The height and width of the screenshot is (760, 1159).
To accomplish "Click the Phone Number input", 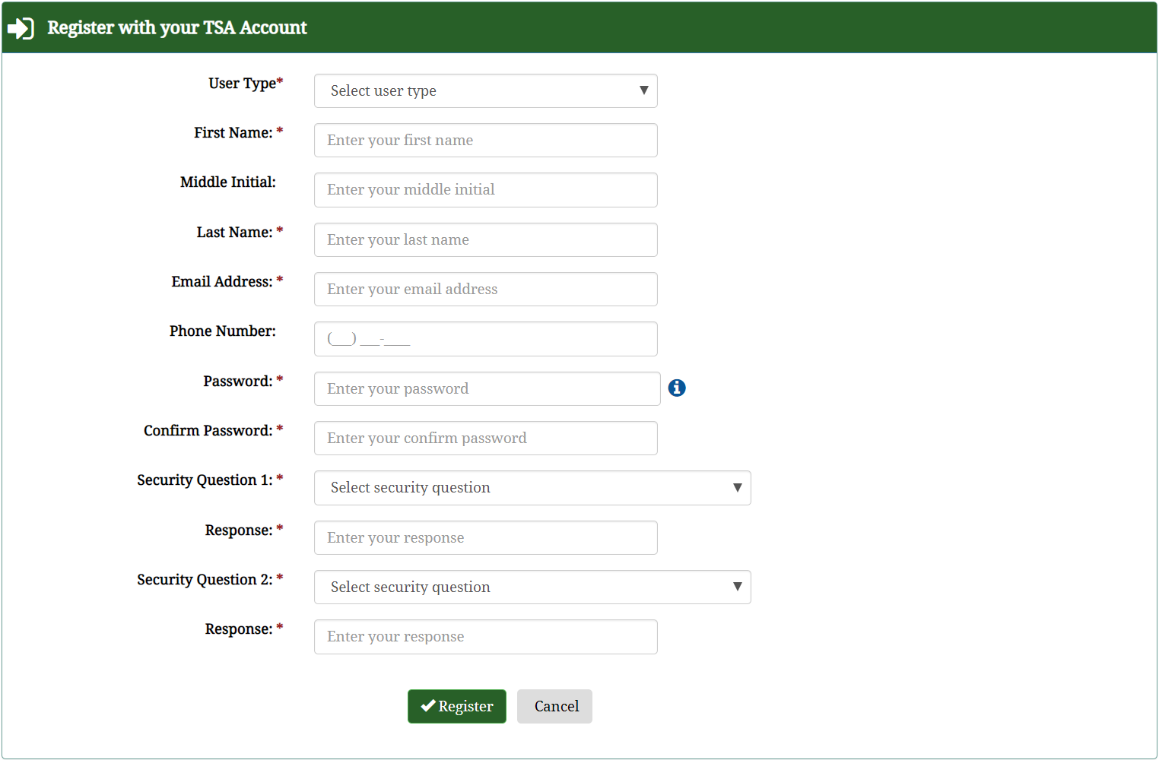I will click(x=485, y=339).
